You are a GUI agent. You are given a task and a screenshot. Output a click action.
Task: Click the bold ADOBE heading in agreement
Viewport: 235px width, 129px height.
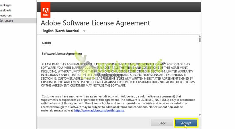[x=47, y=43]
